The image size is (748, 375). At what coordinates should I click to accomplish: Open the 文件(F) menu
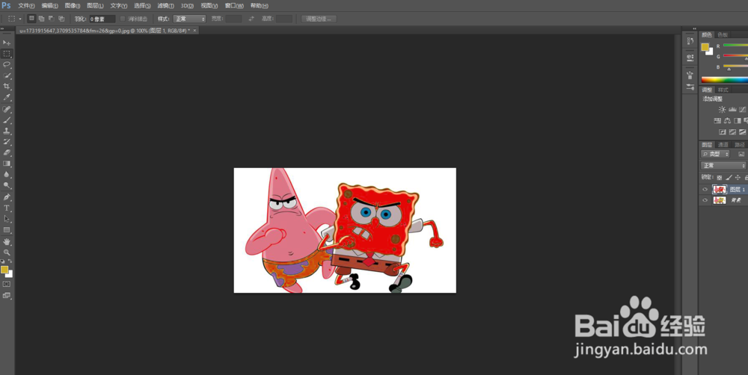pos(26,6)
